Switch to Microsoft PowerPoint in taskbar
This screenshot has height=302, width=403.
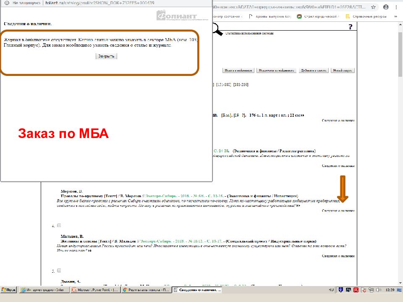pos(95,290)
